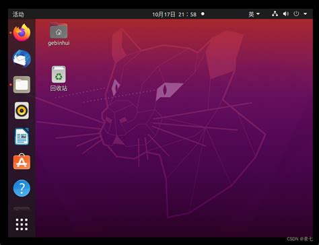Open the Files manager in the dock

click(22, 85)
